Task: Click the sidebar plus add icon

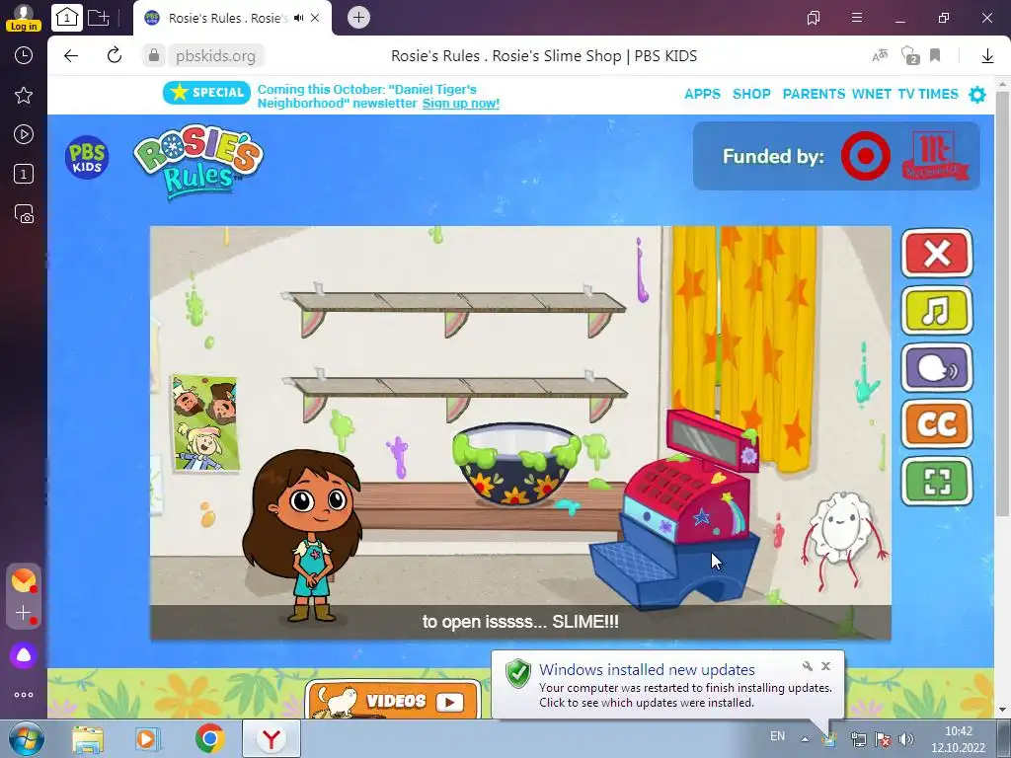Action: (x=24, y=613)
